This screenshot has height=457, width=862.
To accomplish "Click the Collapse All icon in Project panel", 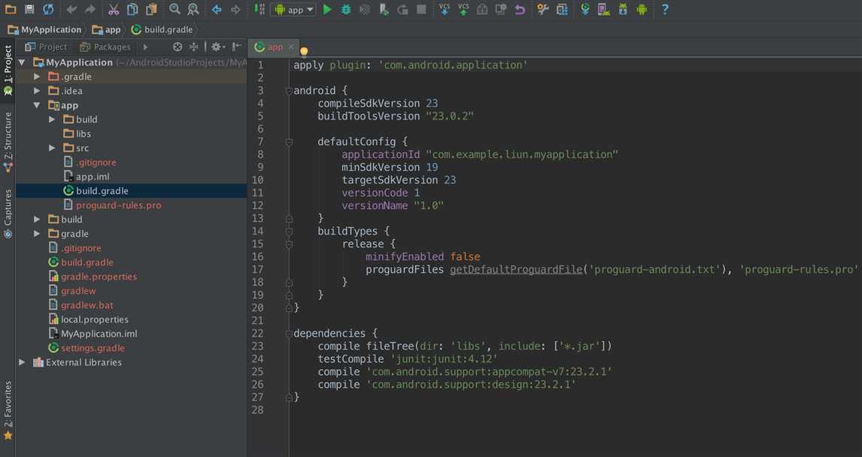I will [x=193, y=47].
